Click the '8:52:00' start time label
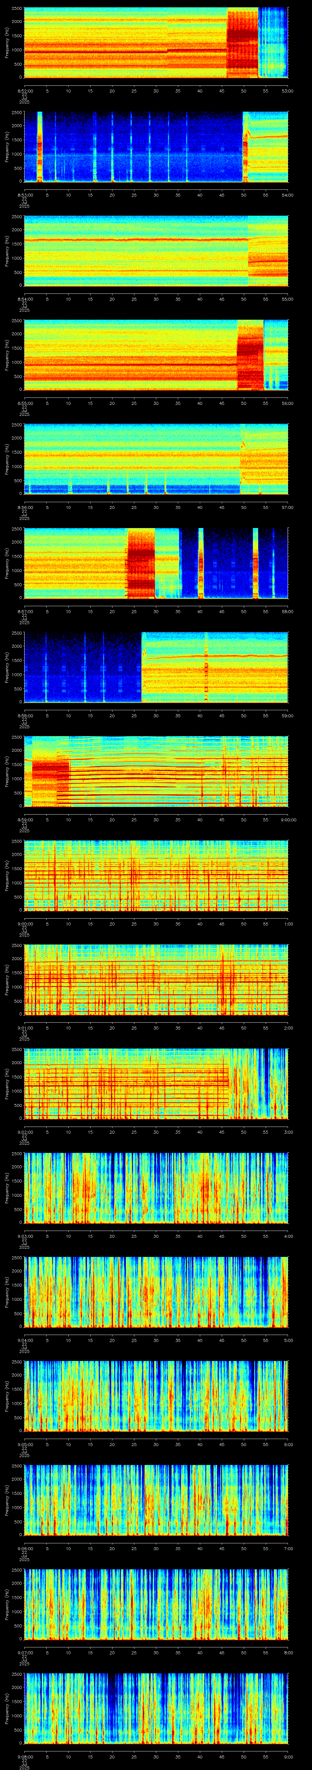The width and height of the screenshot is (312, 1770). coord(24,91)
